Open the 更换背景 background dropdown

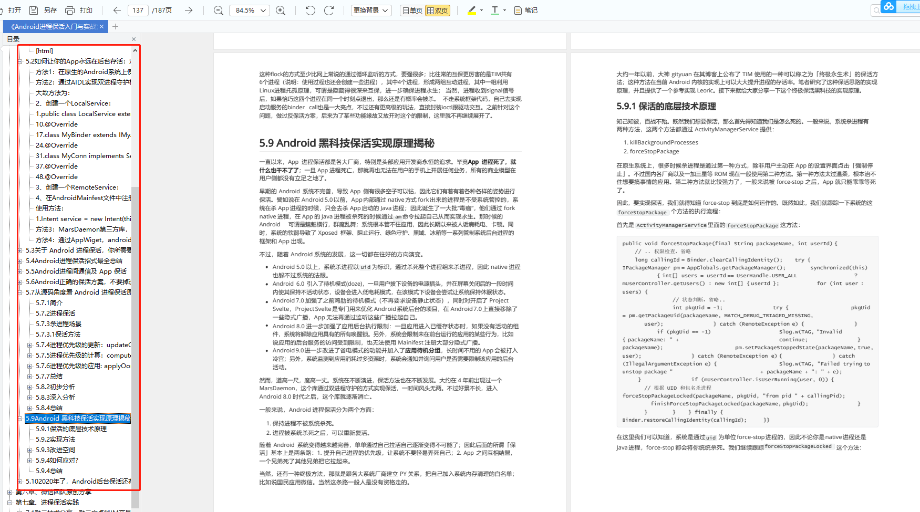(x=371, y=10)
